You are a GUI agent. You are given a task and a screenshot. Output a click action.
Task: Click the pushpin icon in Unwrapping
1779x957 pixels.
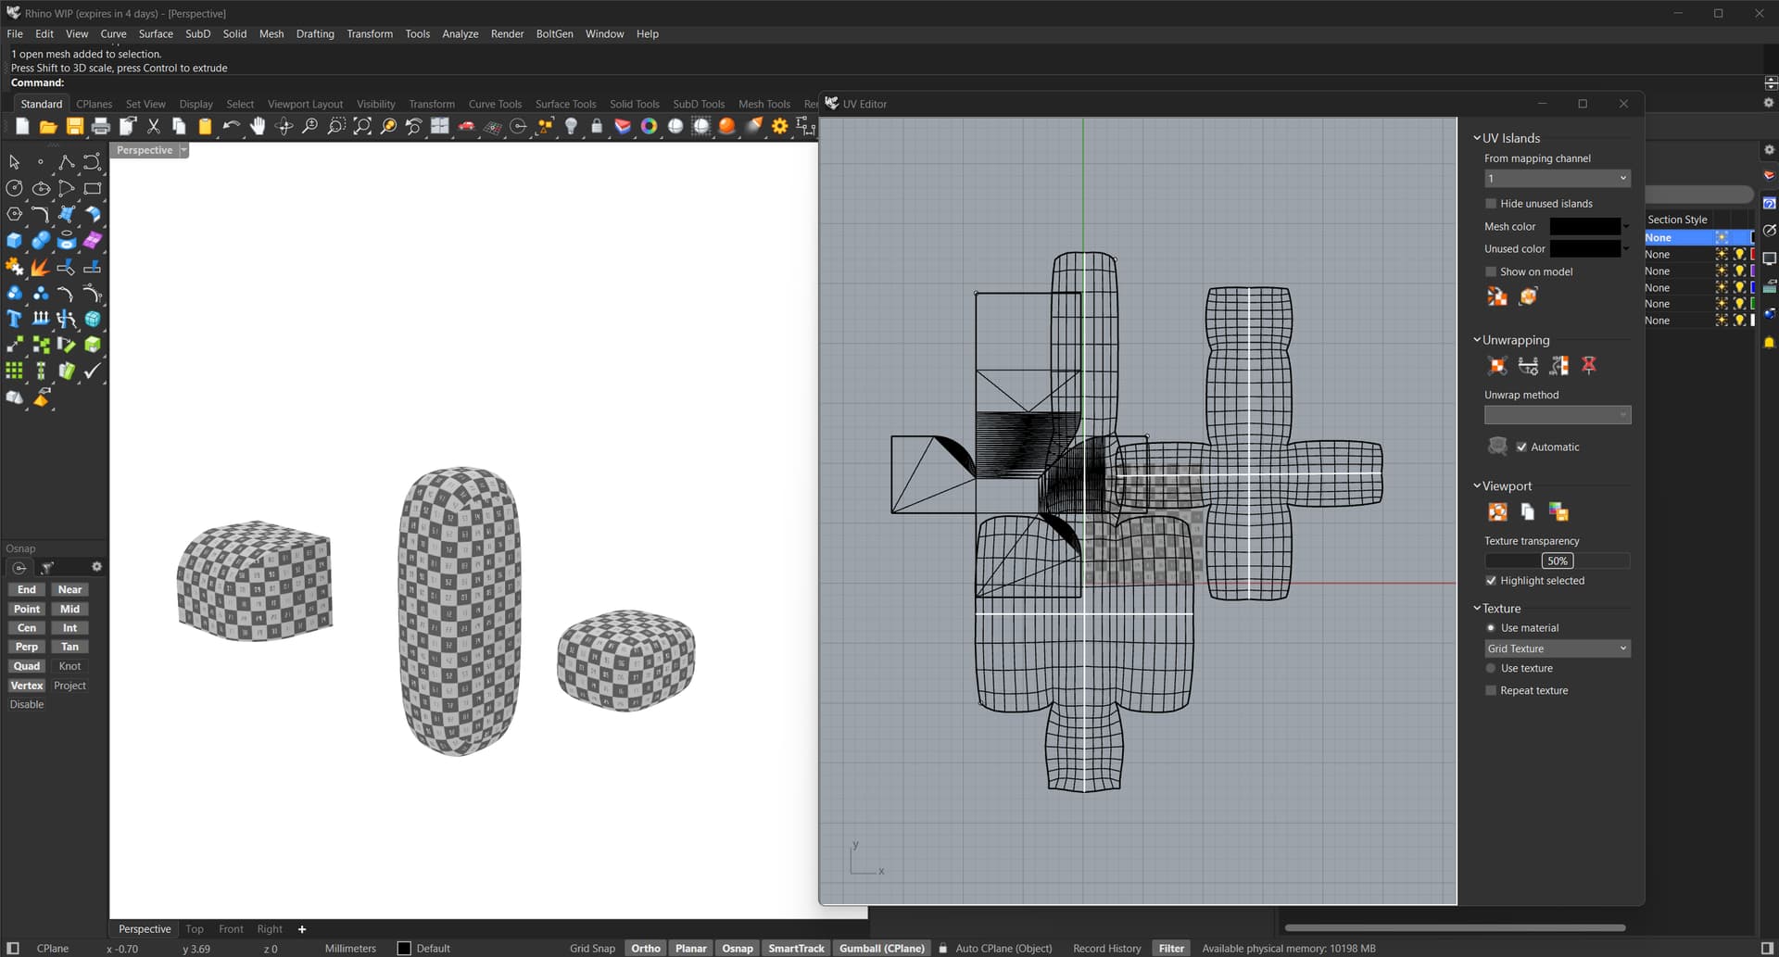point(1588,366)
